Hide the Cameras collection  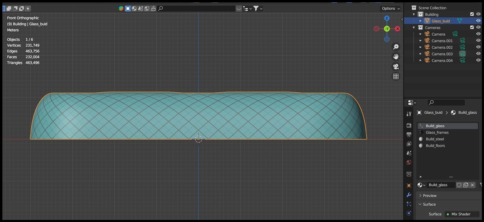478,27
